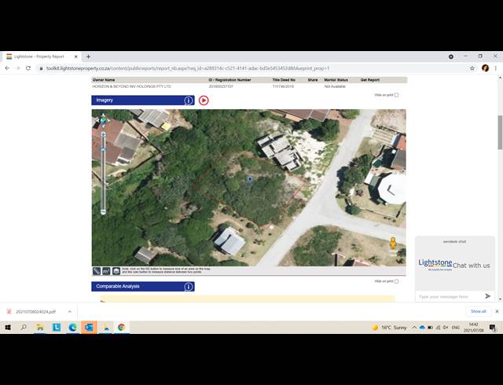Open Outlook from the taskbar
The height and width of the screenshot is (385, 503).
[89, 328]
